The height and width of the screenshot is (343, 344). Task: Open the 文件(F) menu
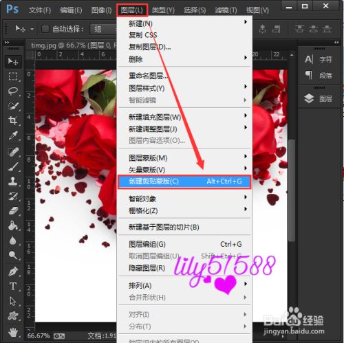pyautogui.click(x=40, y=10)
